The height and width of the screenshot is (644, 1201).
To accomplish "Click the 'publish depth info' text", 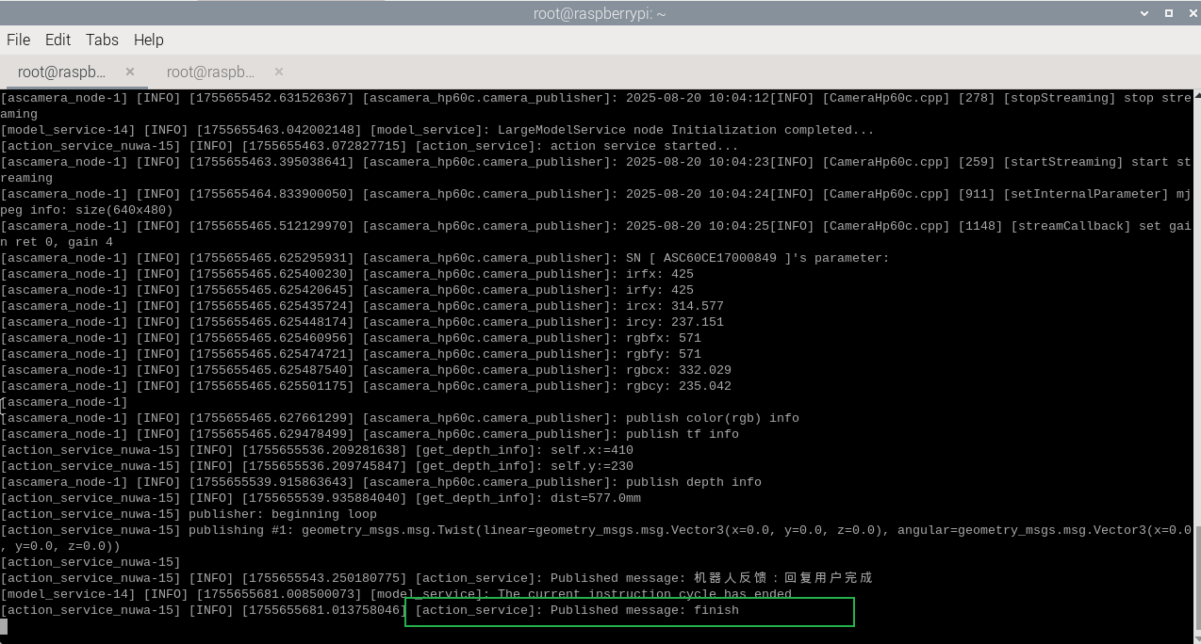I will pos(694,482).
